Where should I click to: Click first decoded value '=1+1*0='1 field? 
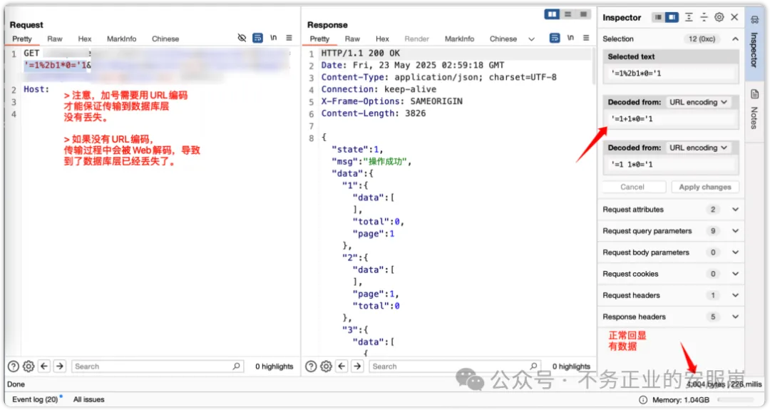click(671, 119)
